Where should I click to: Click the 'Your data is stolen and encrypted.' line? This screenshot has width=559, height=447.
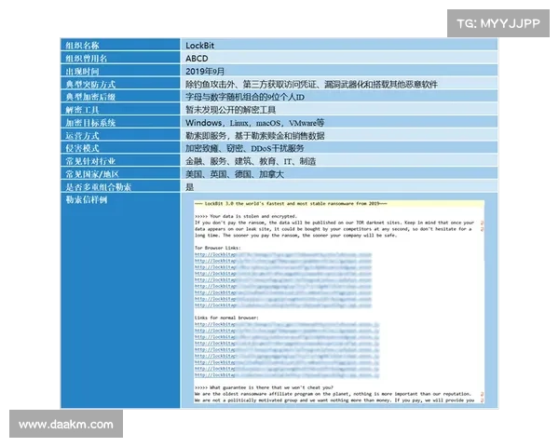coord(246,216)
